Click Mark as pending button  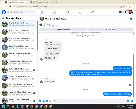63,29
